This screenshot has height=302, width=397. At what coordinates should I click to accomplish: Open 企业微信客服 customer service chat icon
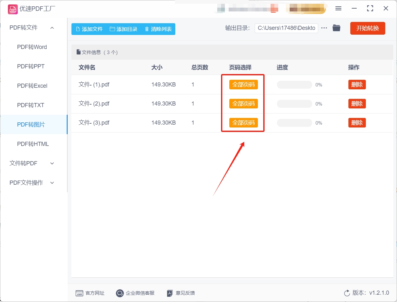[120, 293]
